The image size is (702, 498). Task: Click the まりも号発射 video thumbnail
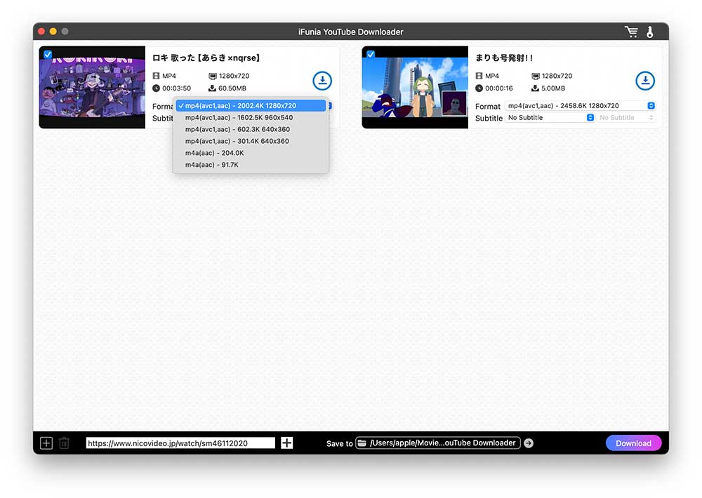point(414,88)
